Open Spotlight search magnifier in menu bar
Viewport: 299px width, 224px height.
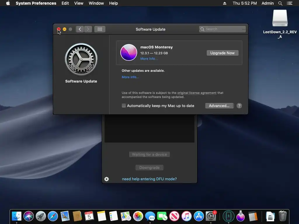pos(280,3)
